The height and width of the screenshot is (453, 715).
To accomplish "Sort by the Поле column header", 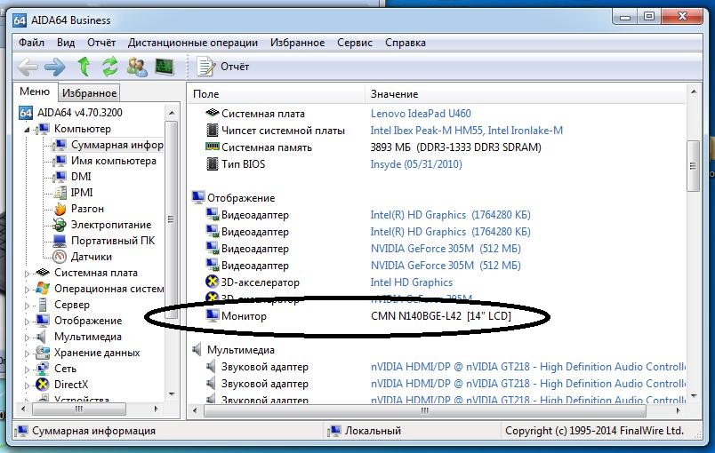I will click(277, 94).
